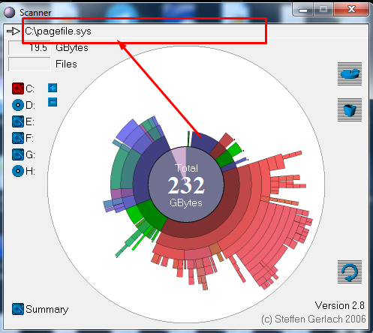
Task: Pick the G: drive icon
Action: [18, 154]
